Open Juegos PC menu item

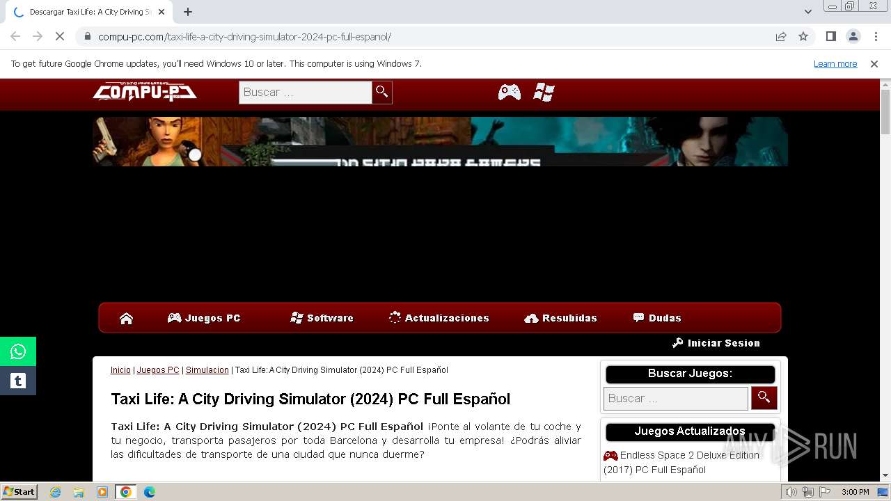pos(204,318)
